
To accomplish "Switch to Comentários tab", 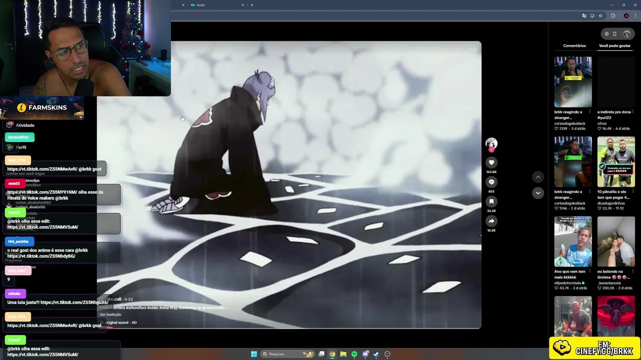I will [574, 45].
